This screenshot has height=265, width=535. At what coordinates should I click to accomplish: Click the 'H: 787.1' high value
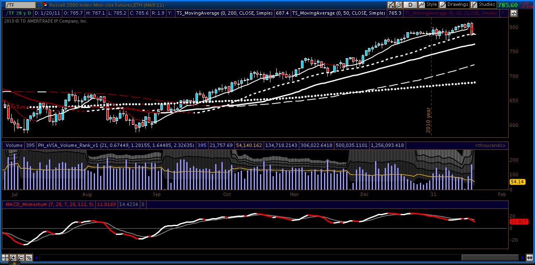tap(95, 13)
